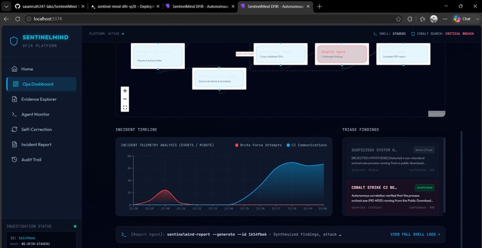Screen dimensions: 482x248
Task: Open the Cobalt Strike C2 finding card
Action: point(393,197)
